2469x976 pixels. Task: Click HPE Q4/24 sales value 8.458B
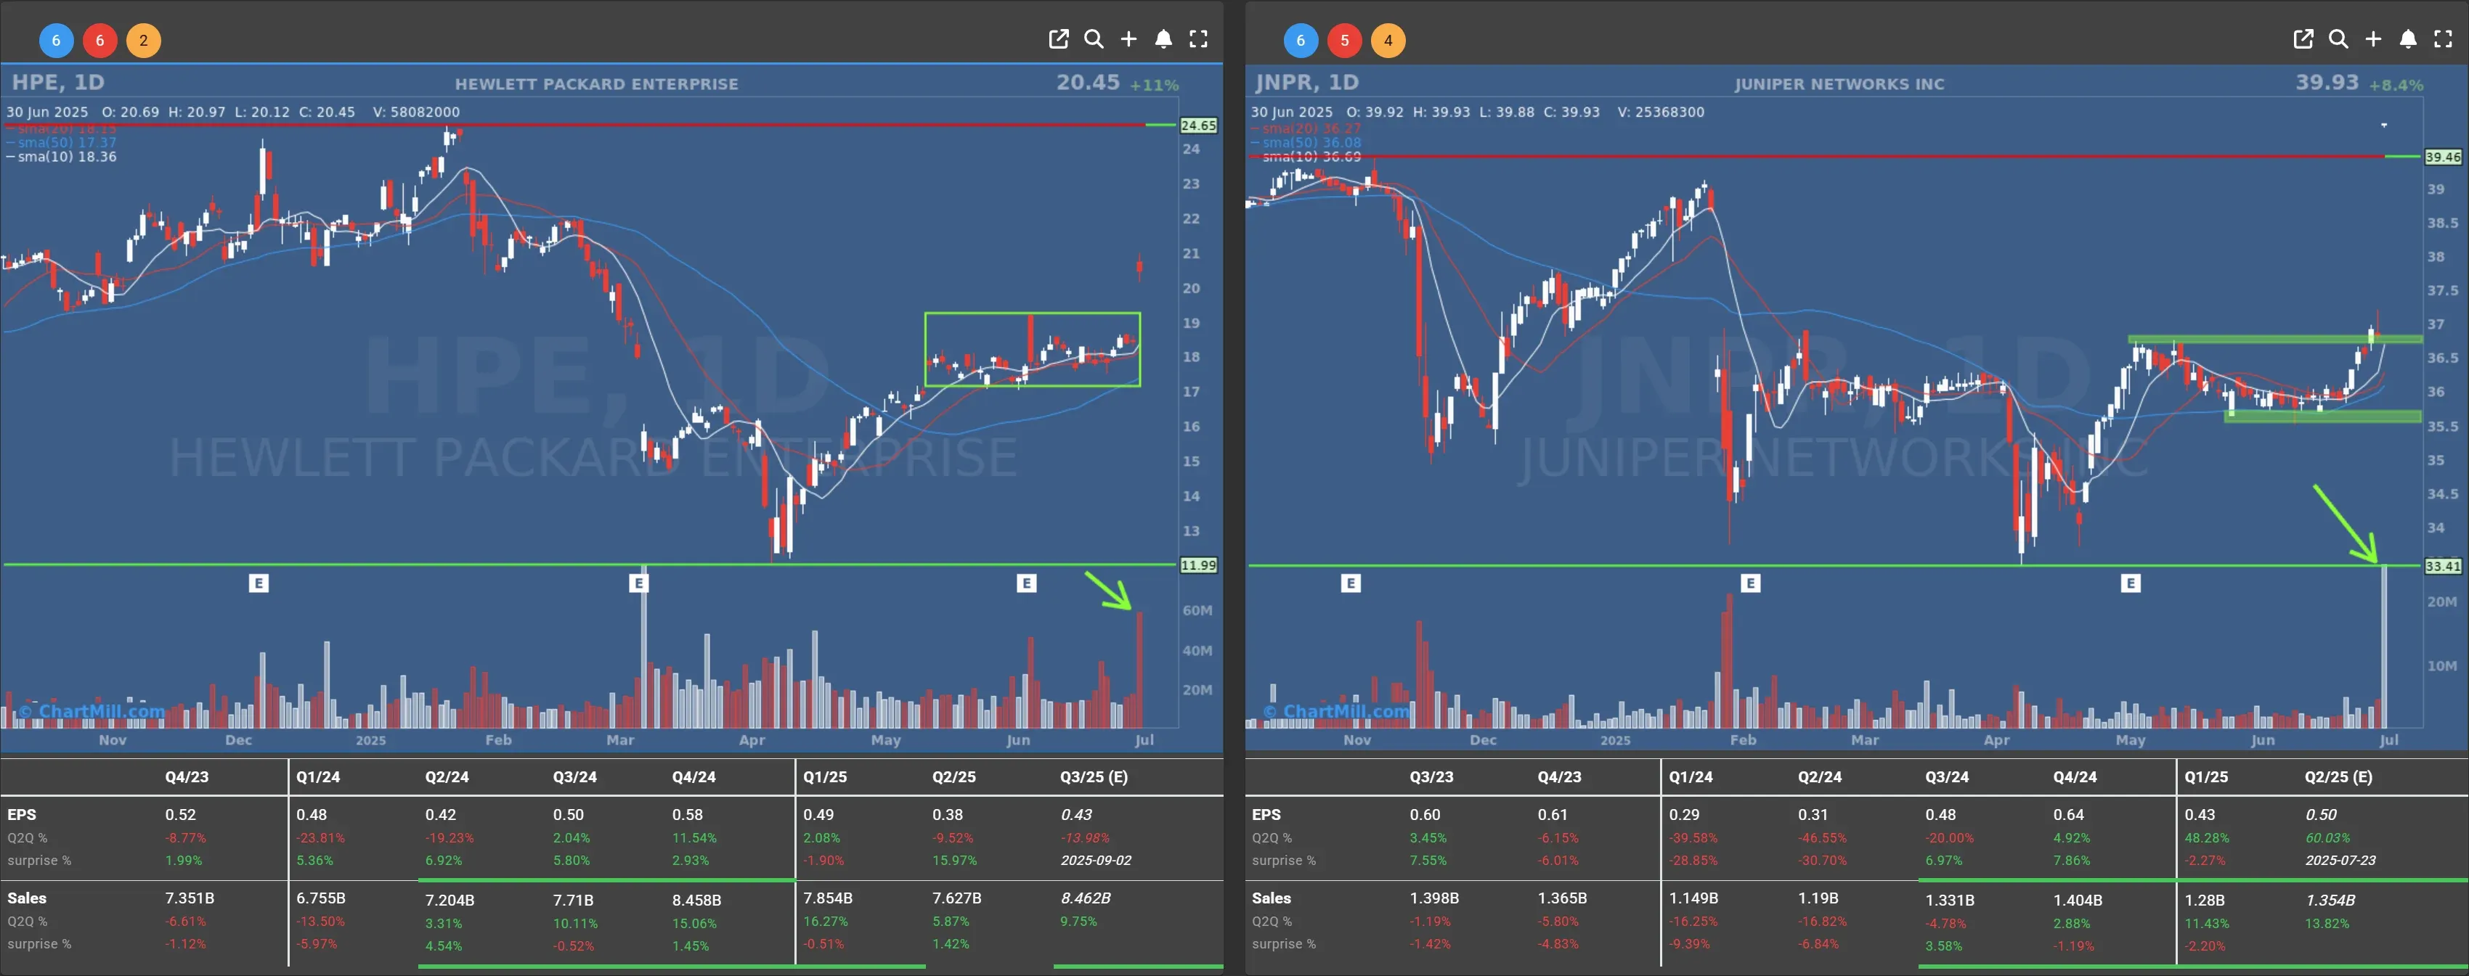[x=697, y=901]
